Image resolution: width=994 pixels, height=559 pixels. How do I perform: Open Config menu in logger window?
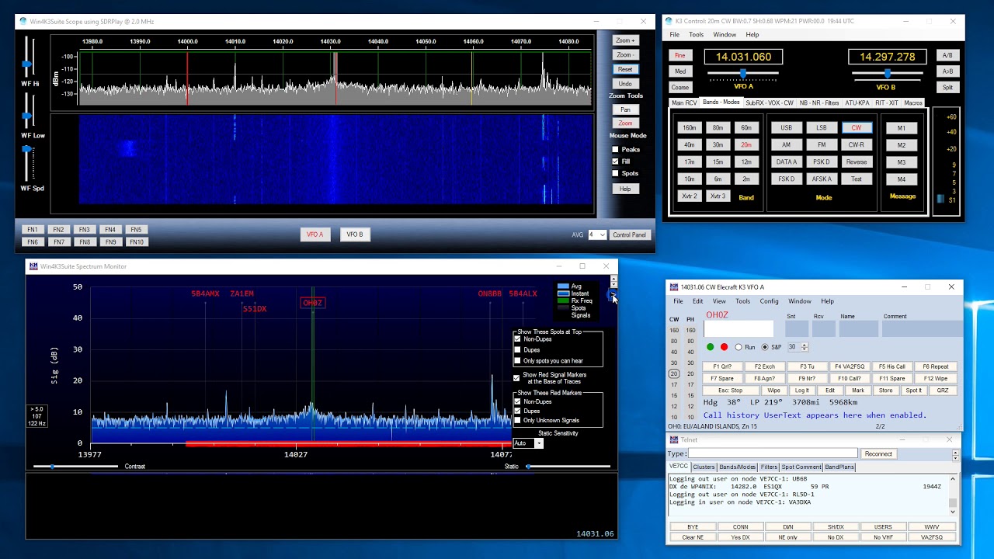(769, 301)
